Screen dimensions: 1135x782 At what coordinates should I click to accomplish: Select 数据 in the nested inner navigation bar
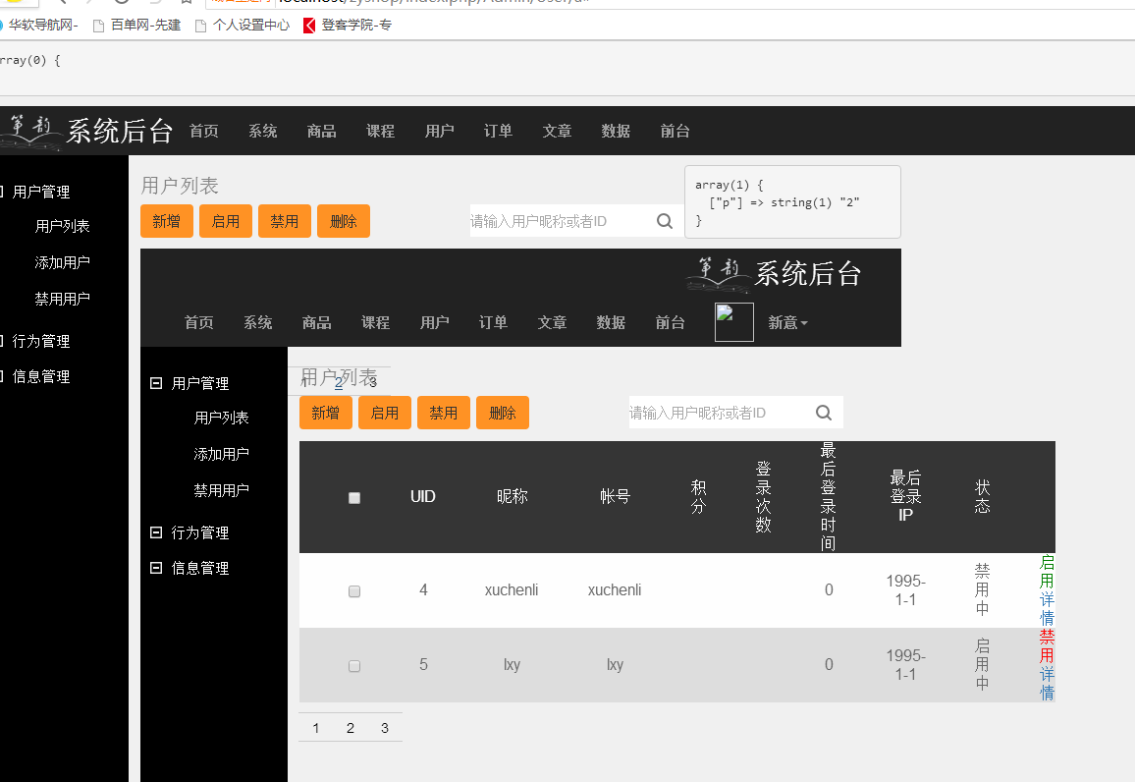pos(611,322)
